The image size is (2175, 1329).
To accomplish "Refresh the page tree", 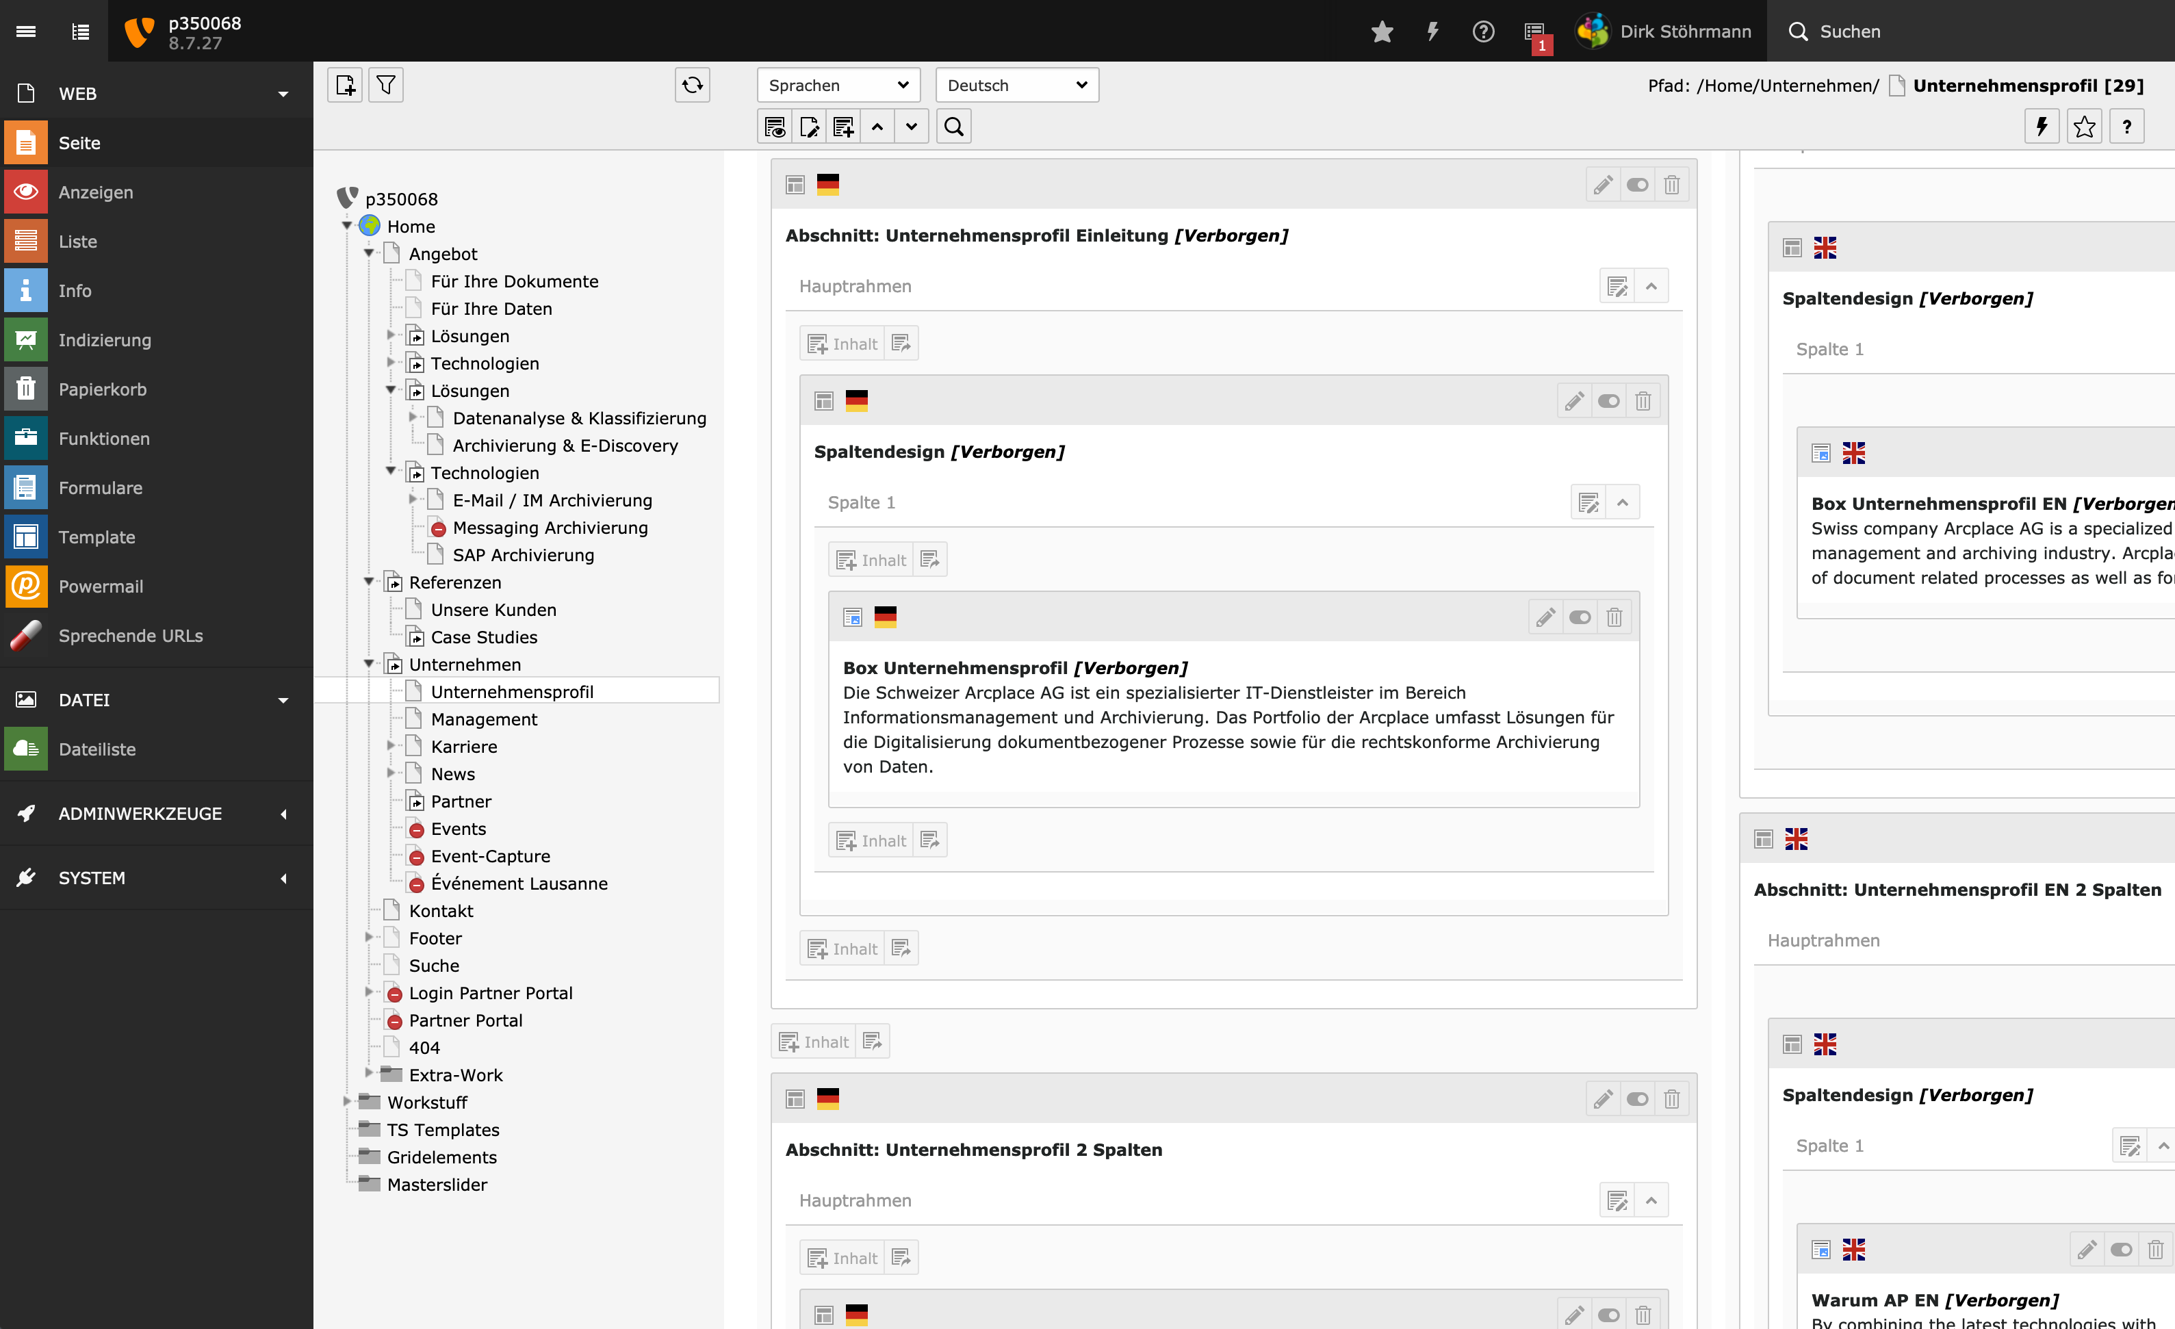I will click(692, 85).
